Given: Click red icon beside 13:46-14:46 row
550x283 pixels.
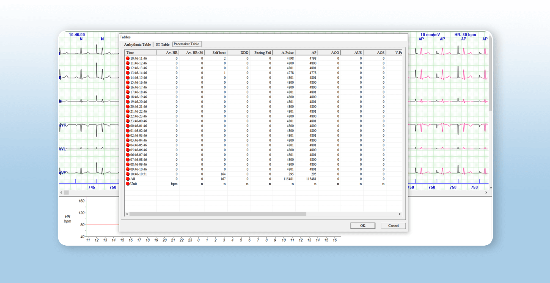Looking at the screenshot, I should pos(128,73).
